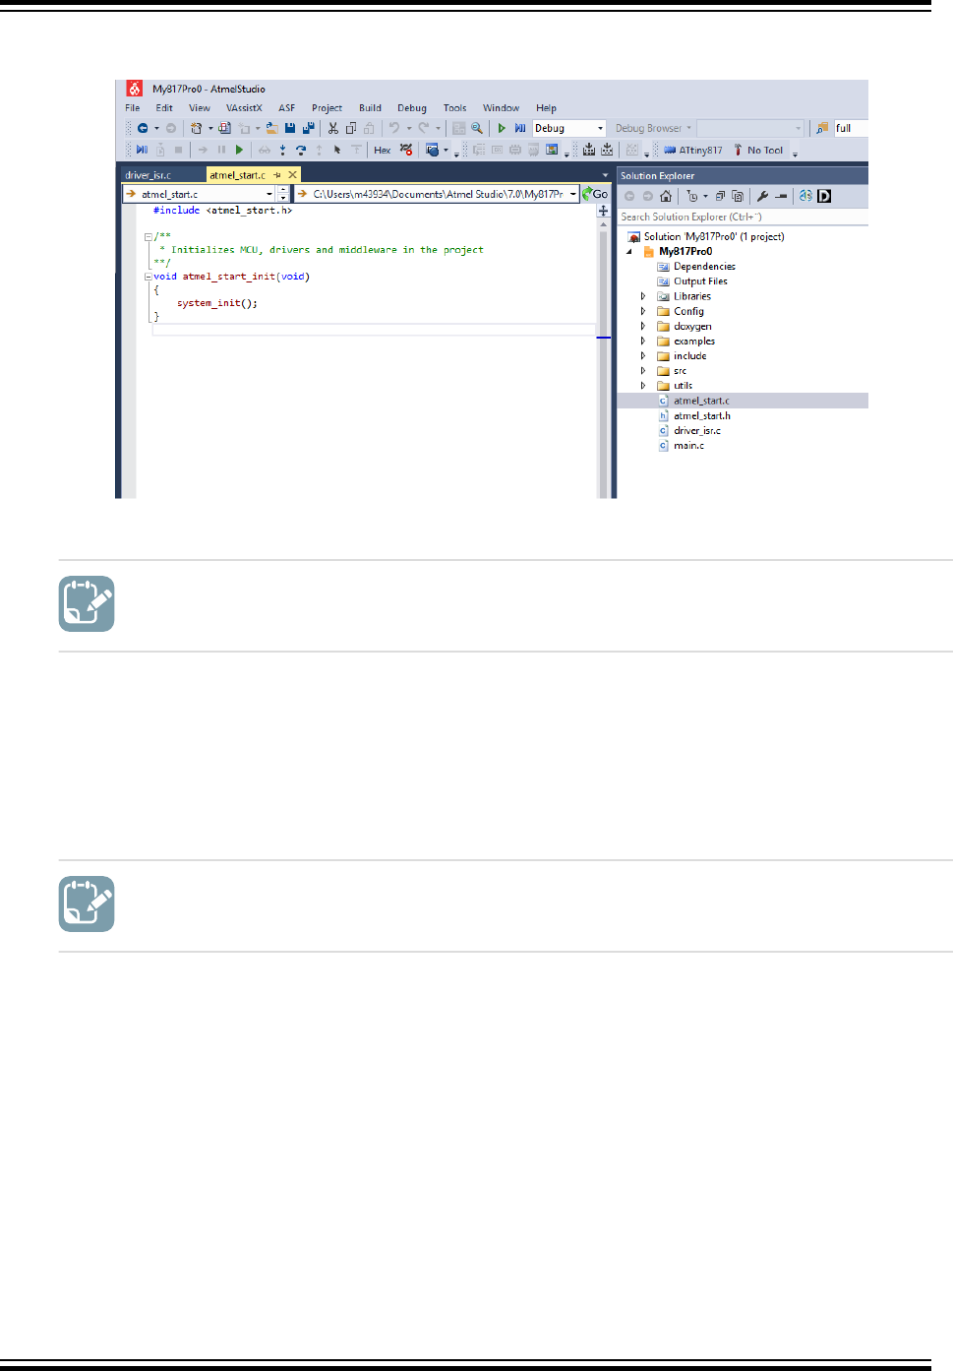Expand the doxygen folder
The image size is (953, 1371).
pyautogui.click(x=643, y=326)
